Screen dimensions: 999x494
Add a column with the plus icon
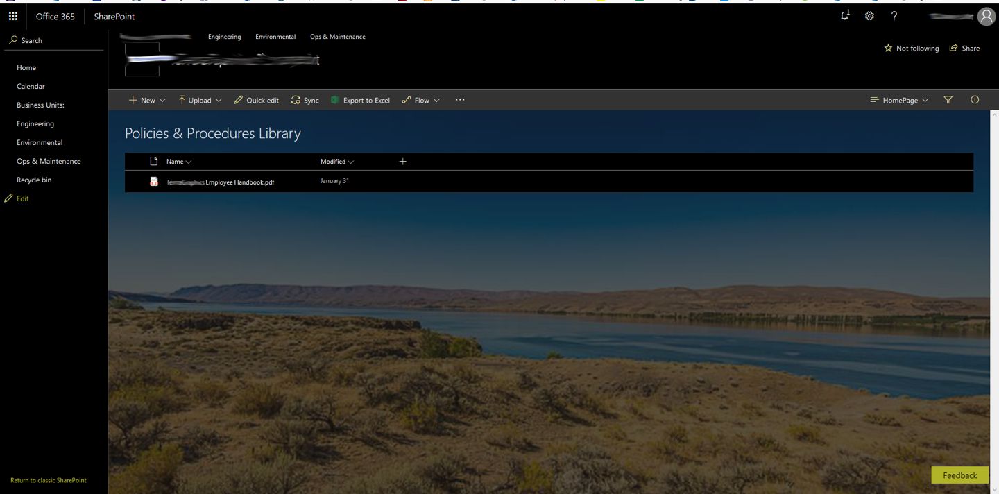(403, 161)
